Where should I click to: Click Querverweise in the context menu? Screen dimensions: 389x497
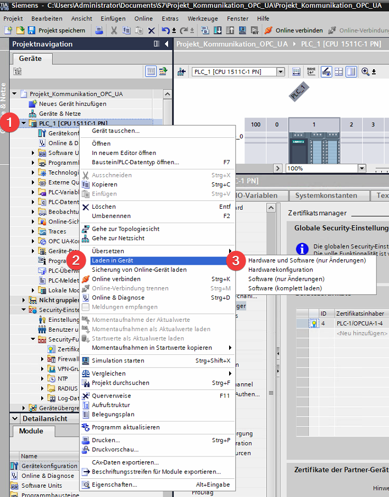pos(157,395)
